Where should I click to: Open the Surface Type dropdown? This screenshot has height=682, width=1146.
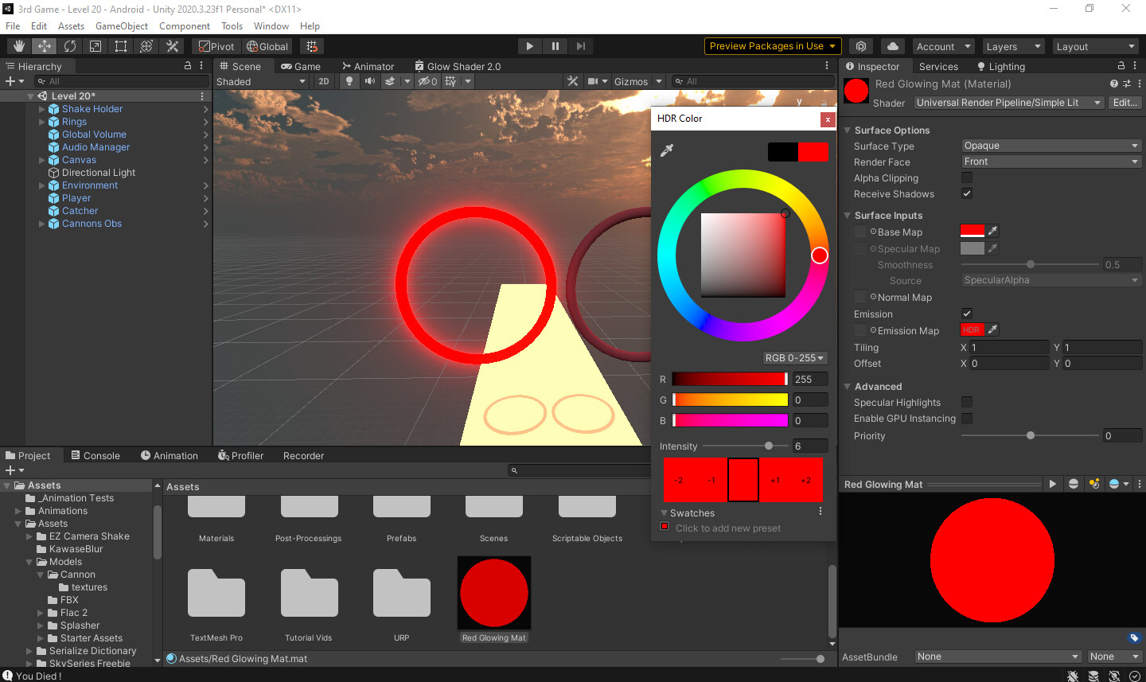tap(1050, 146)
